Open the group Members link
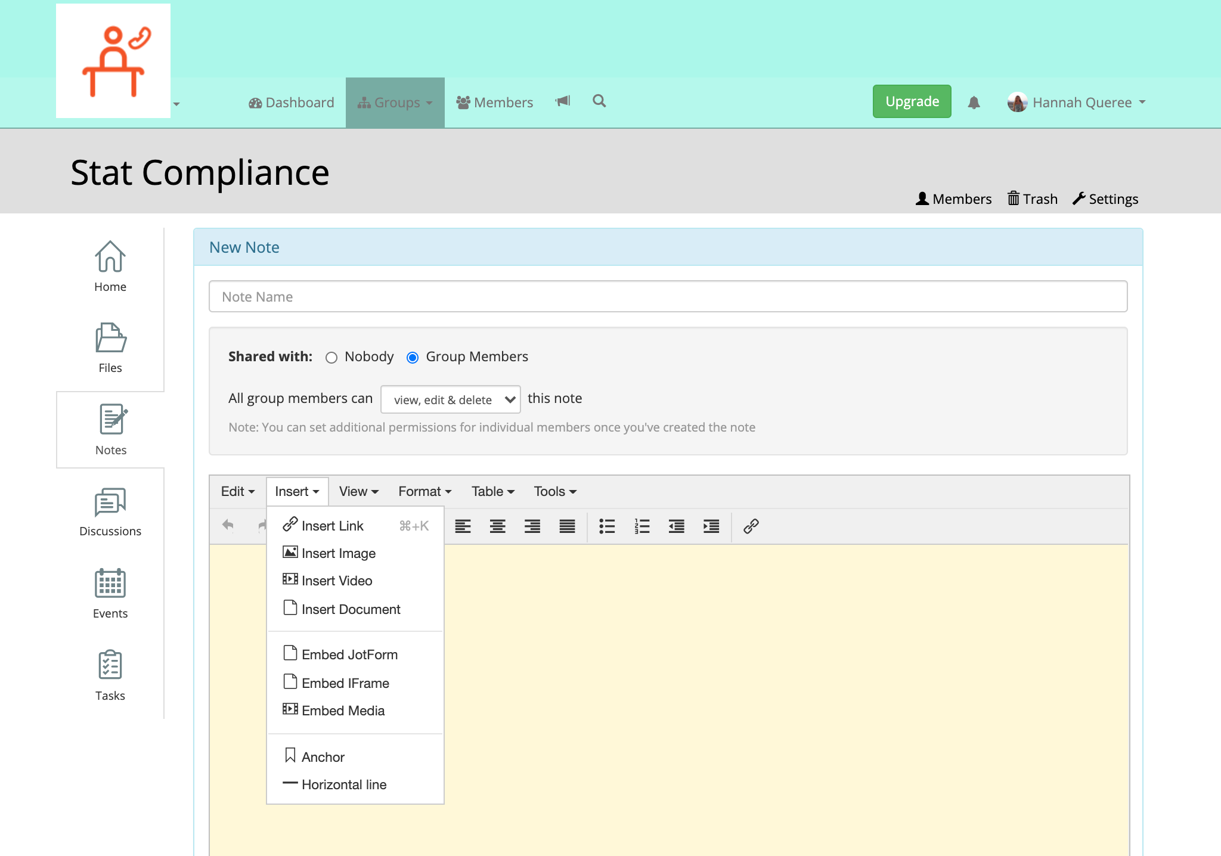This screenshot has width=1221, height=856. click(954, 199)
